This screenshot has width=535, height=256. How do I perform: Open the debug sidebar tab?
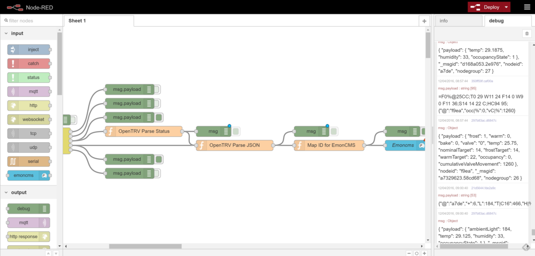pyautogui.click(x=508, y=21)
